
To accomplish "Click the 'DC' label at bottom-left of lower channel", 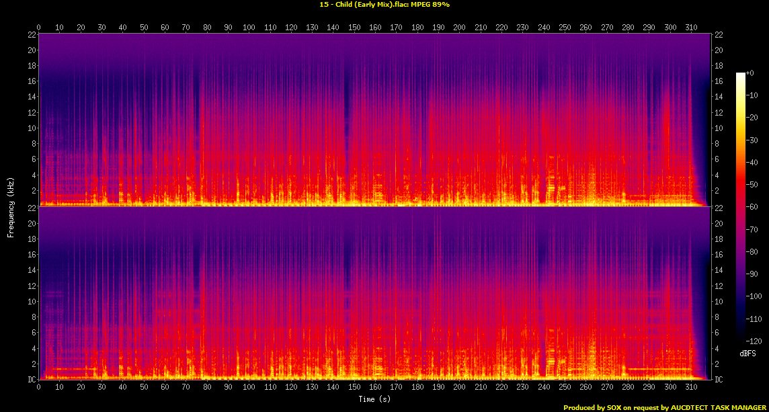I will point(31,379).
